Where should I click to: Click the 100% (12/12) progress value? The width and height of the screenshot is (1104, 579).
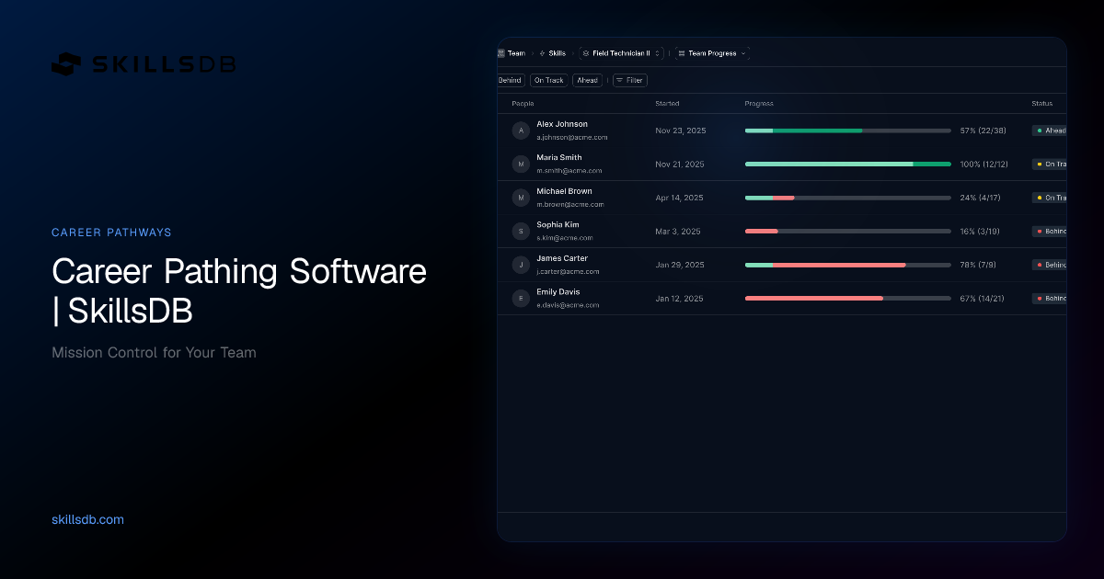[x=983, y=164]
